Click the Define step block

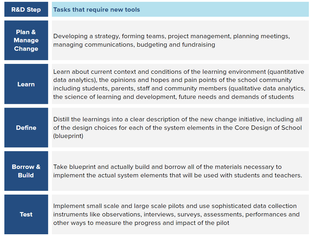tap(26, 128)
